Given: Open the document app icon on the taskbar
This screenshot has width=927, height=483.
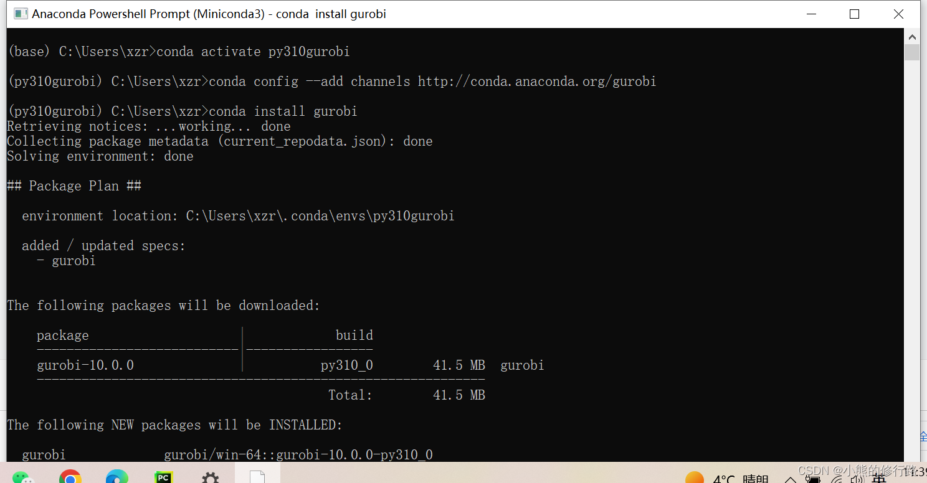Looking at the screenshot, I should (256, 476).
